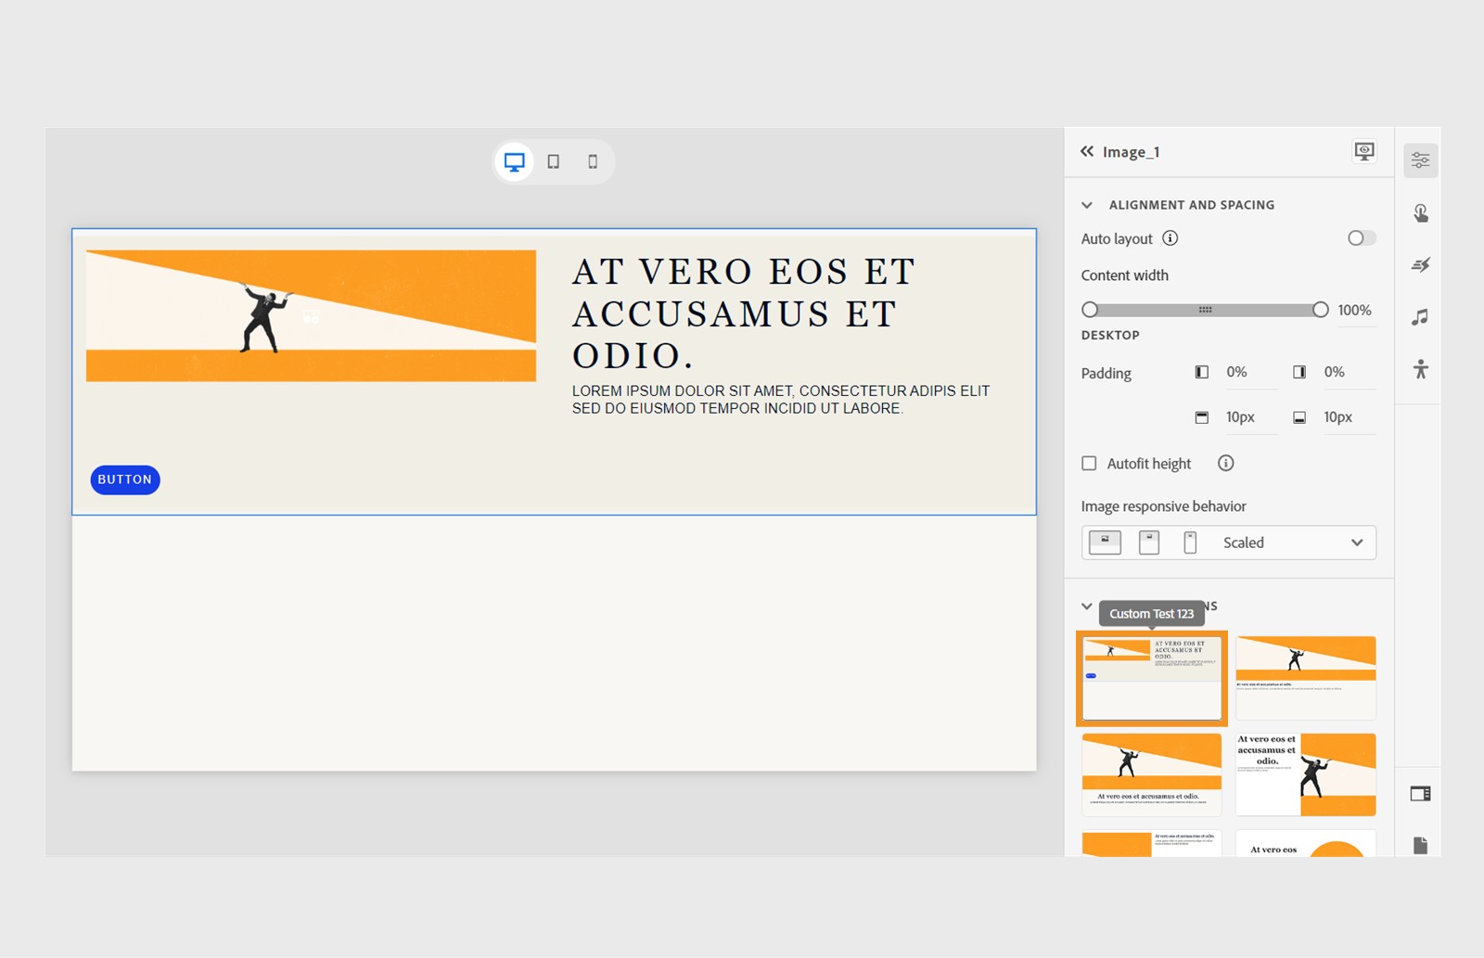Open the Visual Properties sliders panel
The height and width of the screenshot is (958, 1484).
1420,160
